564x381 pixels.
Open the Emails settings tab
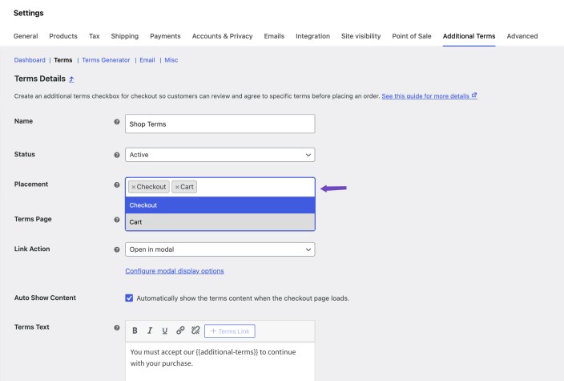[x=274, y=36]
